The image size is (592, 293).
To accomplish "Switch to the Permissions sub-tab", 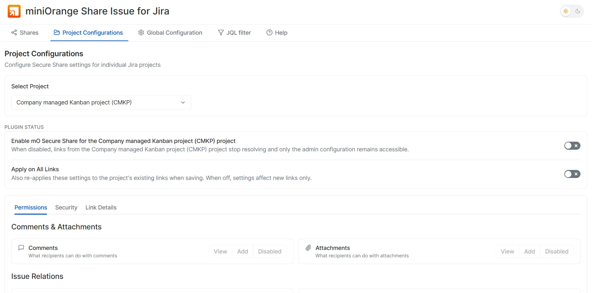I will click(31, 208).
